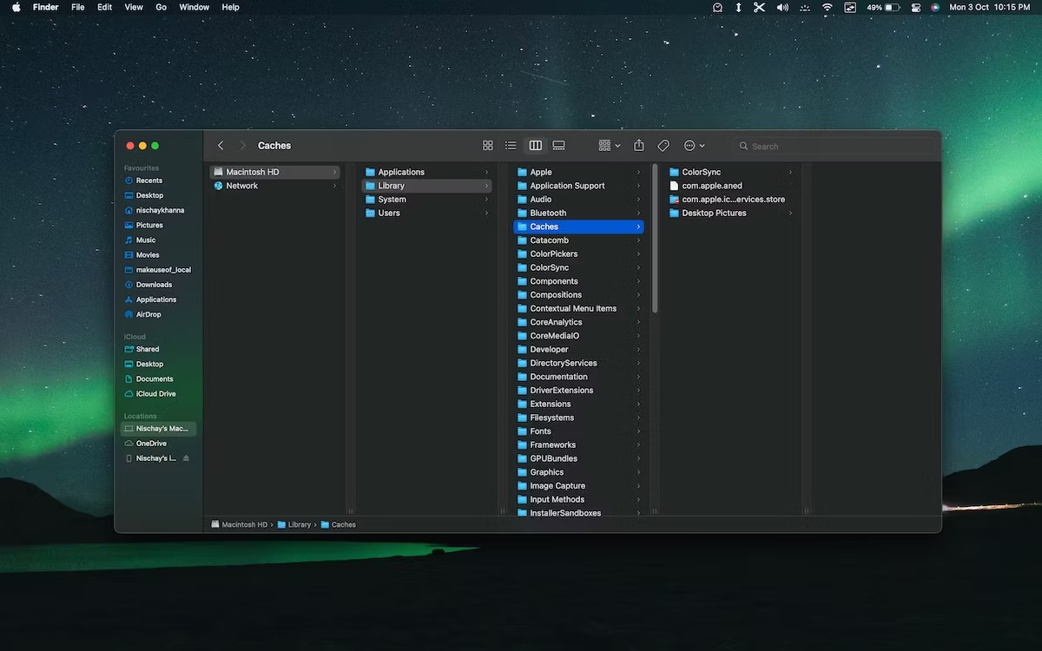1042x651 pixels.
Task: Select Nischay's Mac under Locations
Action: 159,429
